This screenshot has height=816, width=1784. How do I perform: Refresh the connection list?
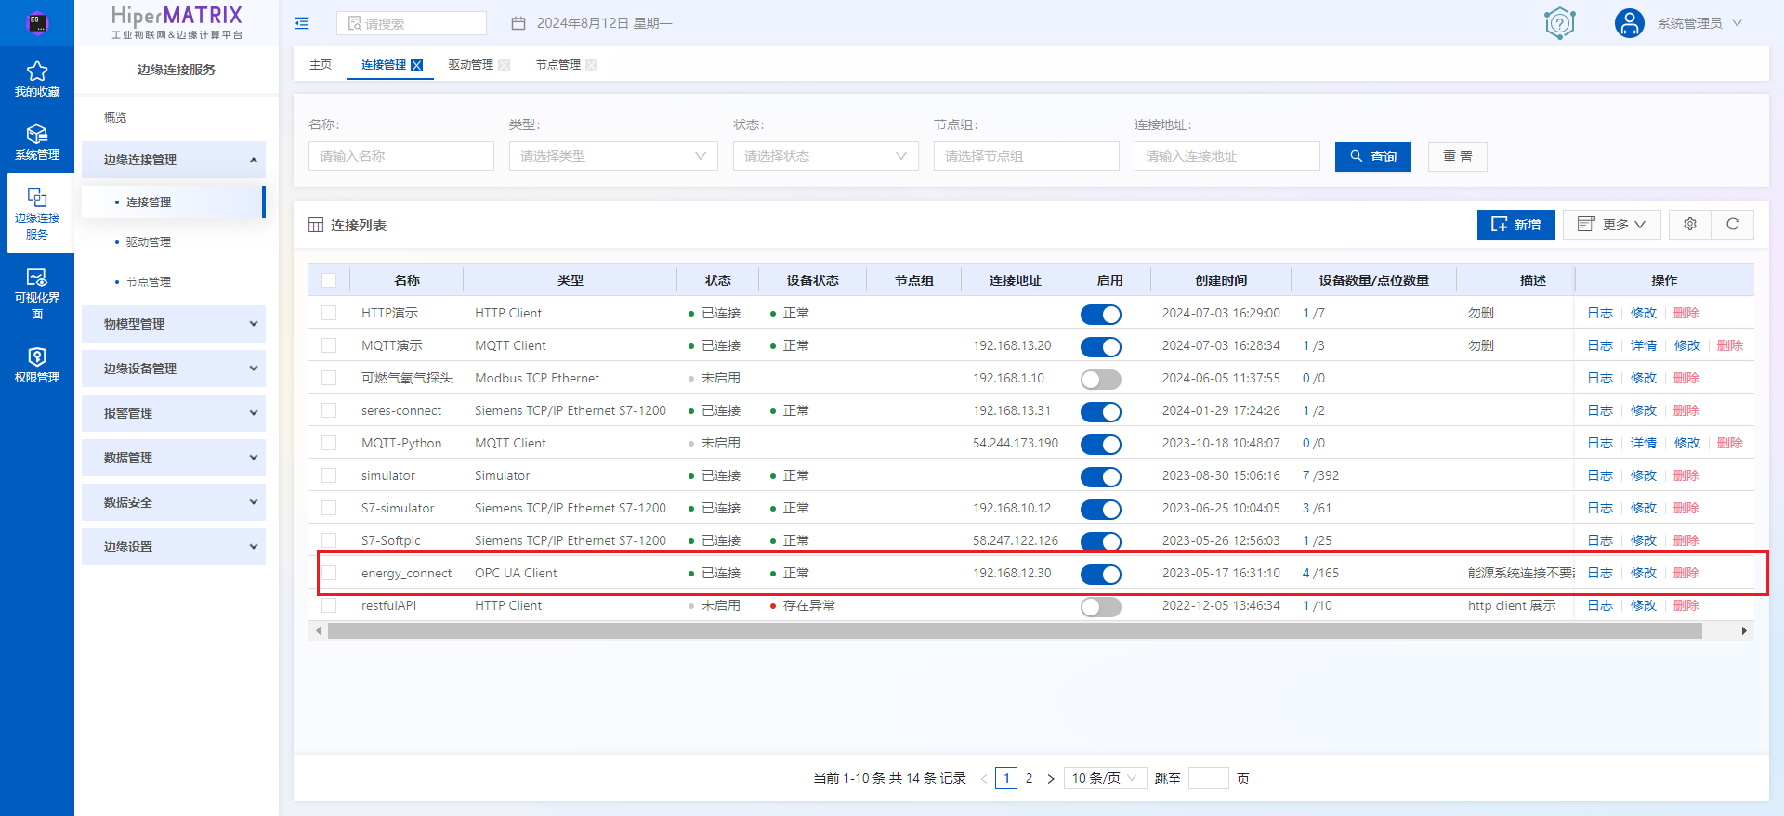[x=1733, y=224]
